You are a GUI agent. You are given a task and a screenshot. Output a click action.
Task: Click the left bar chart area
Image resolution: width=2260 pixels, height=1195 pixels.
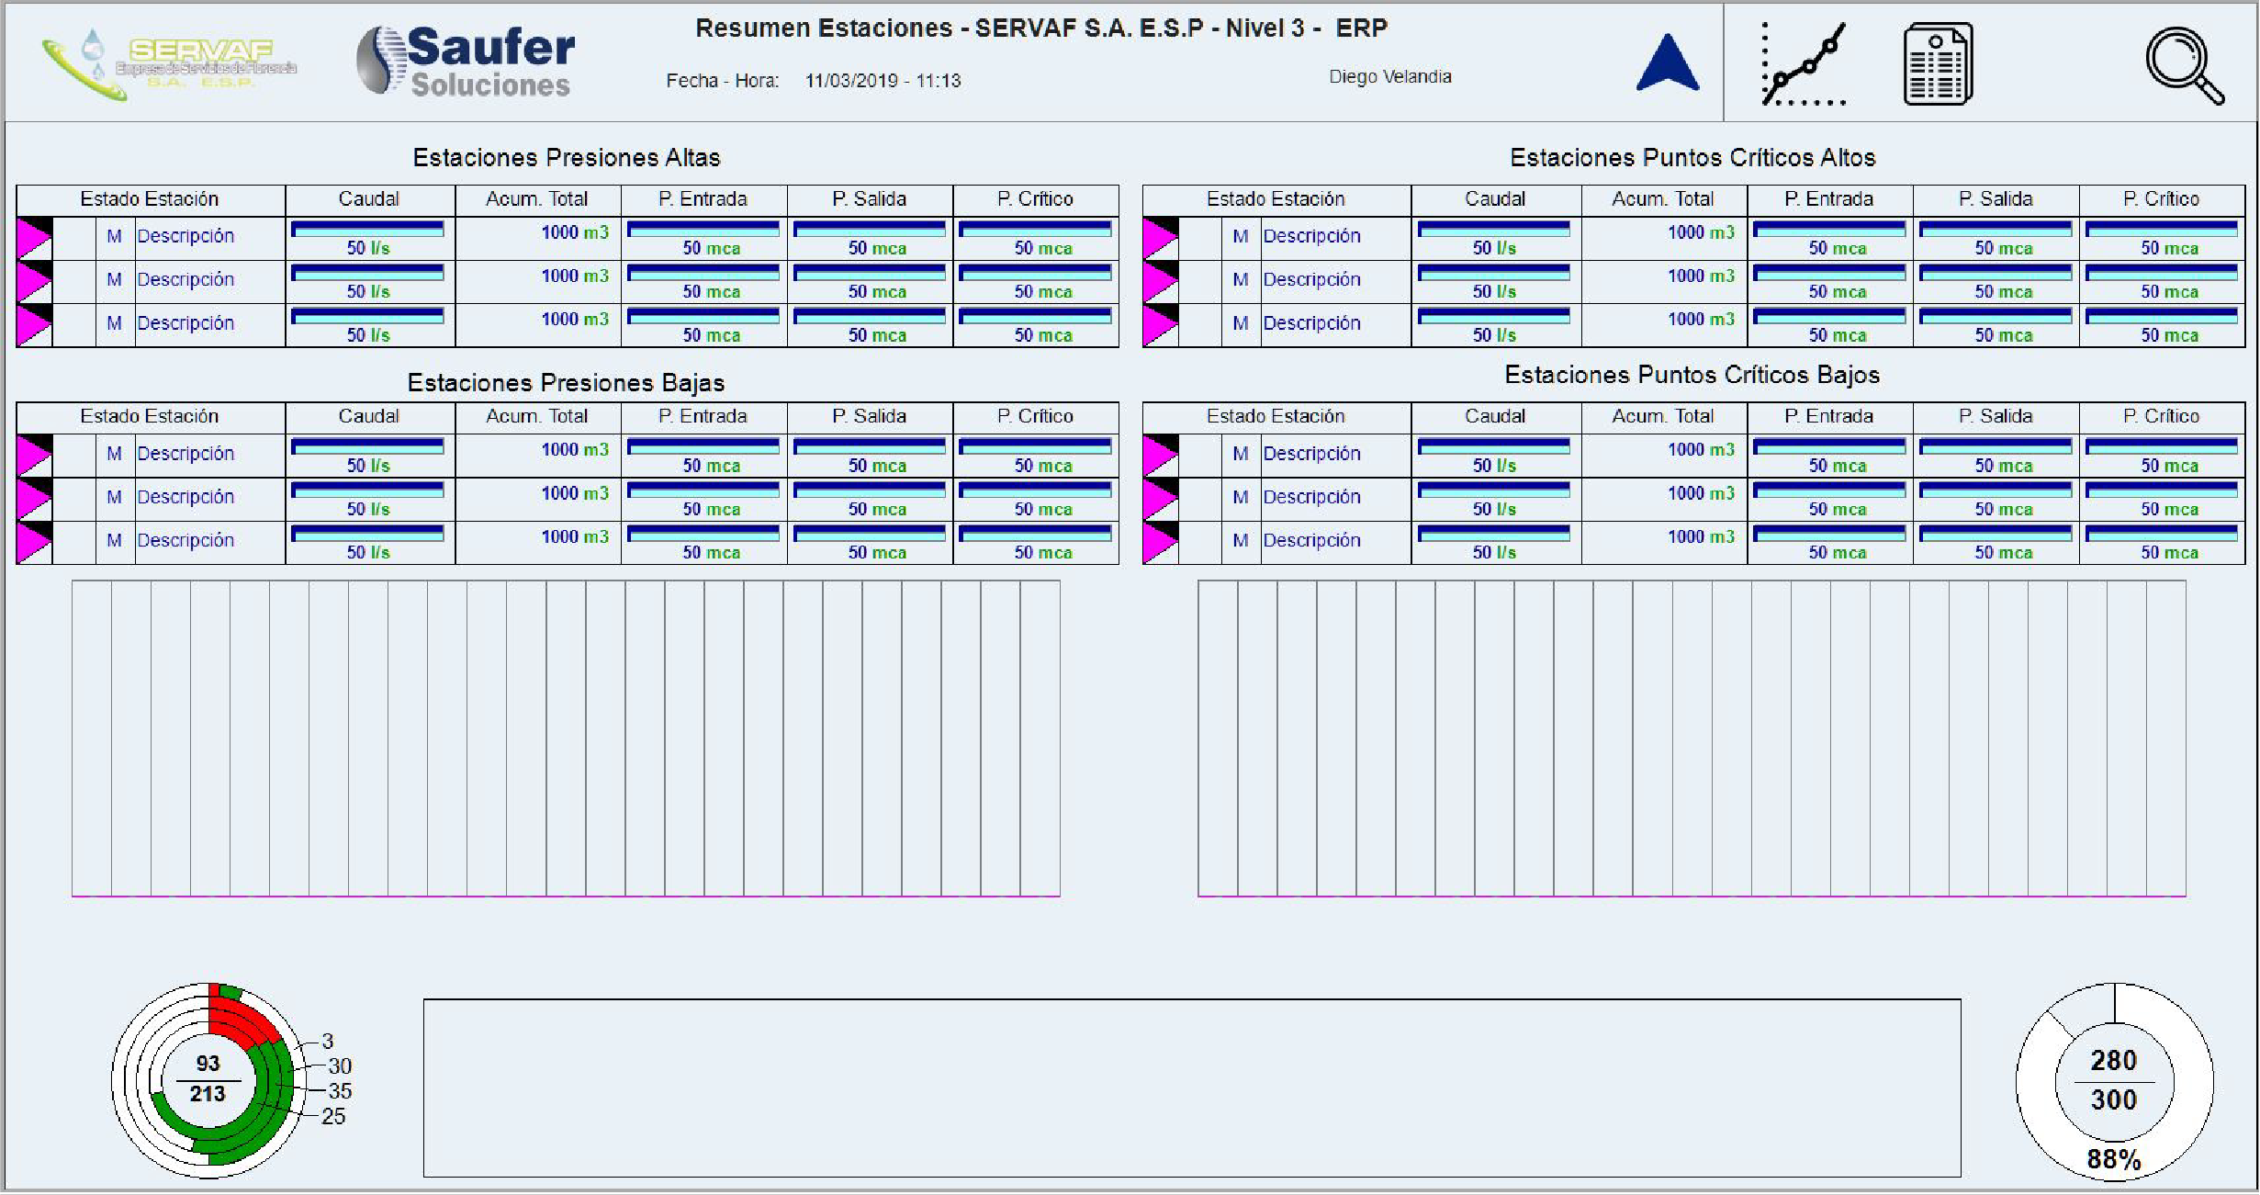(x=566, y=738)
